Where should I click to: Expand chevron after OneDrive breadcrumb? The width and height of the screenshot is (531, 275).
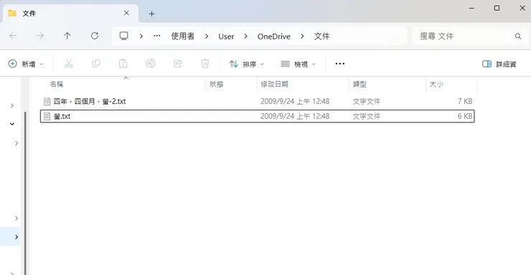click(x=302, y=36)
